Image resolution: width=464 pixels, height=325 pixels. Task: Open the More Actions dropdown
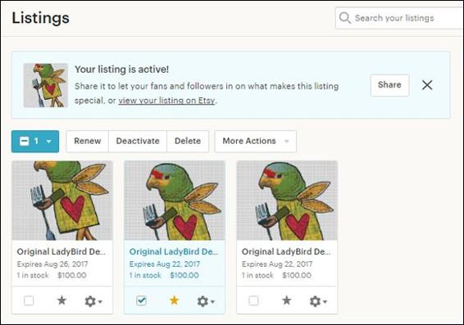(x=256, y=142)
